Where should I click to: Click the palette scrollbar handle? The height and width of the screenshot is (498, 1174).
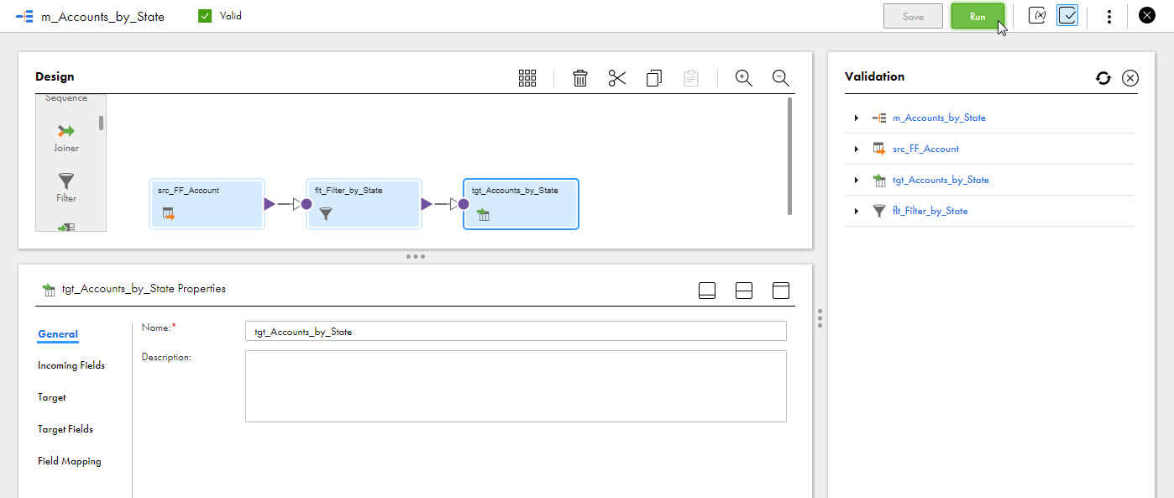pos(102,123)
